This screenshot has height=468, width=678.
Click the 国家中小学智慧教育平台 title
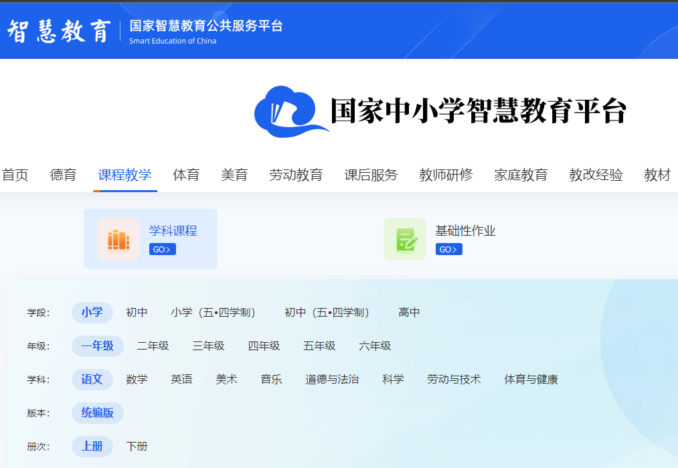pos(479,110)
